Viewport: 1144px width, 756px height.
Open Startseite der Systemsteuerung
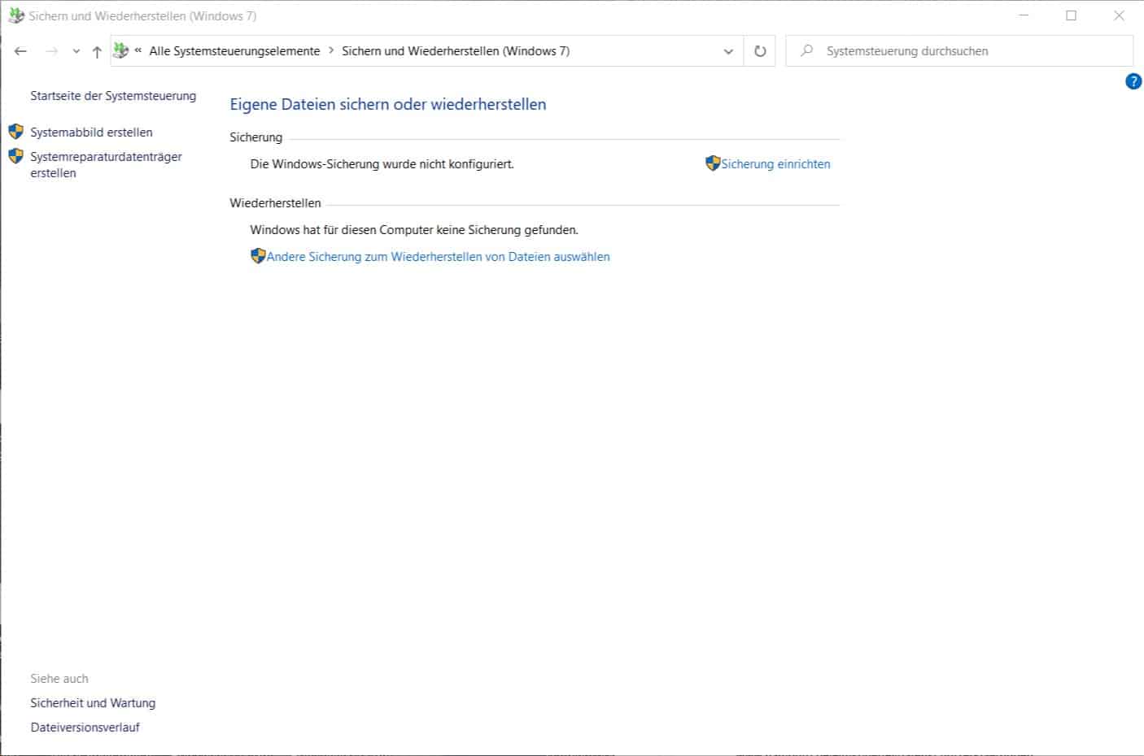tap(113, 96)
